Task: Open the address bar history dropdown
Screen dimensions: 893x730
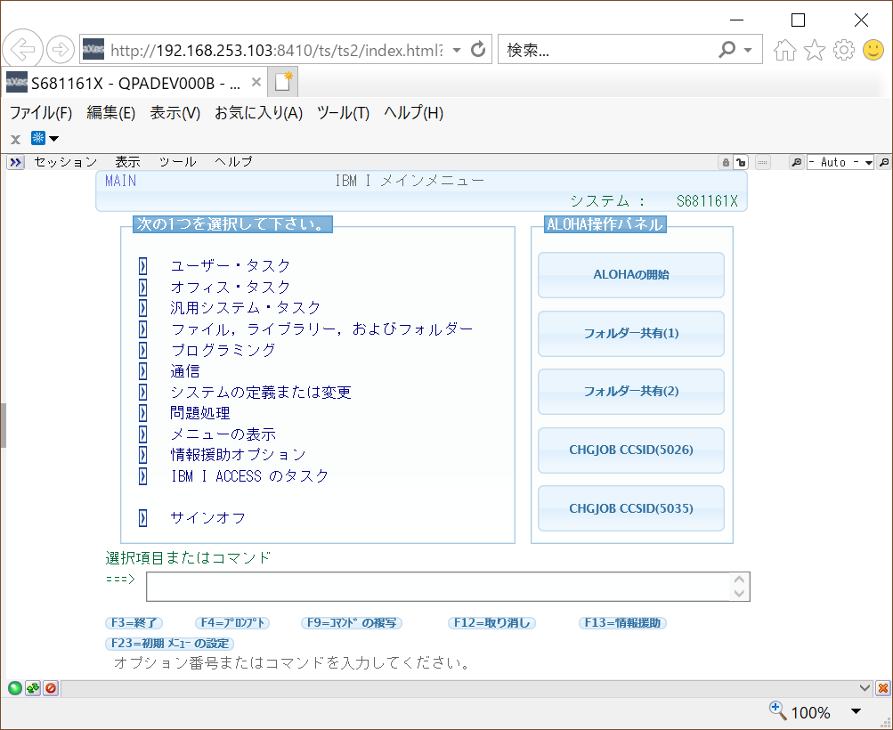Action: click(x=458, y=49)
